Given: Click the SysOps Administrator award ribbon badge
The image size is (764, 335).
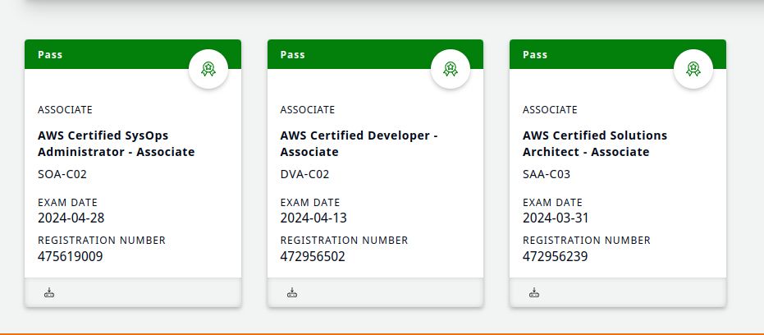Looking at the screenshot, I should pos(208,69).
